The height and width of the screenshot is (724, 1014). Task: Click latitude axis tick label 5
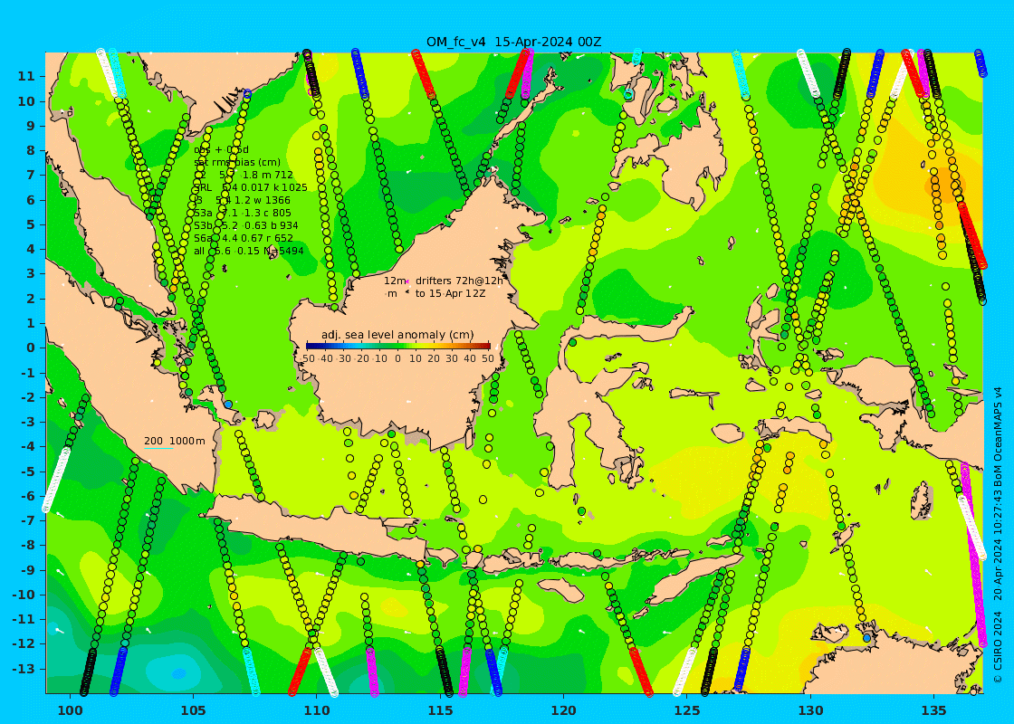click(31, 224)
